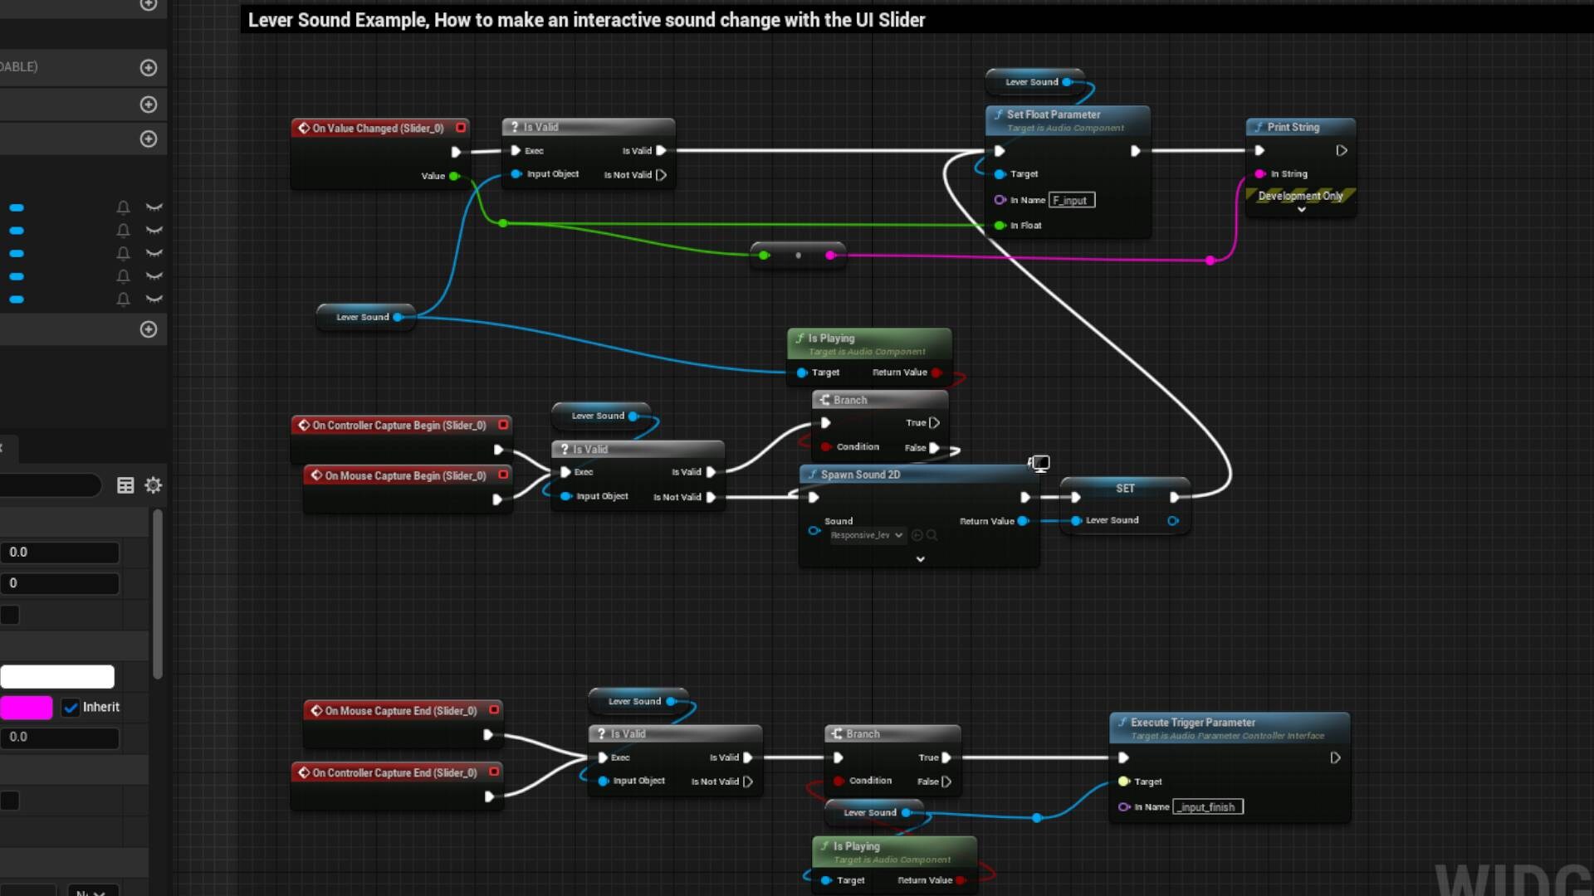Uncheck the Inherit checkbox

click(x=71, y=707)
